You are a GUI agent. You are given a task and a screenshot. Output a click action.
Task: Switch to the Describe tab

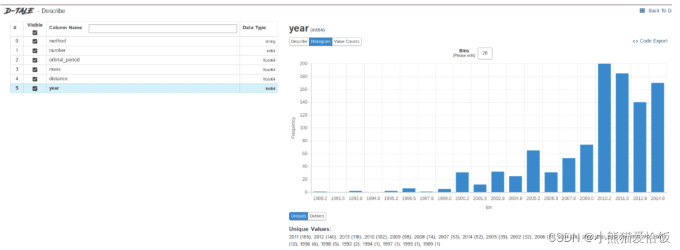tap(299, 41)
